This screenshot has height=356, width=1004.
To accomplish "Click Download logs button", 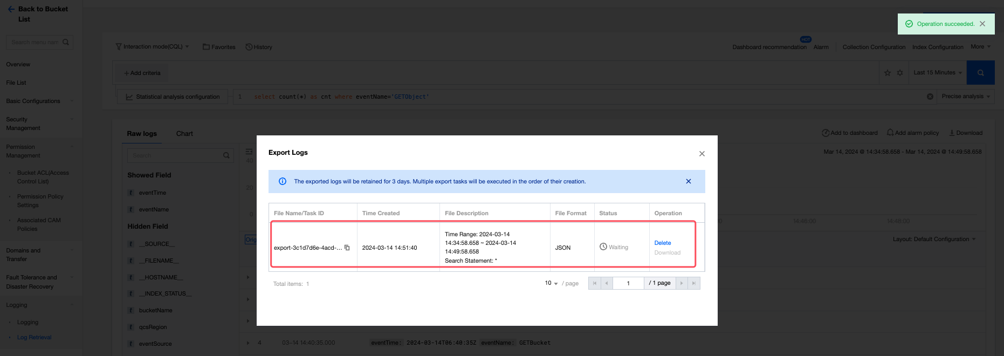I will (x=966, y=133).
